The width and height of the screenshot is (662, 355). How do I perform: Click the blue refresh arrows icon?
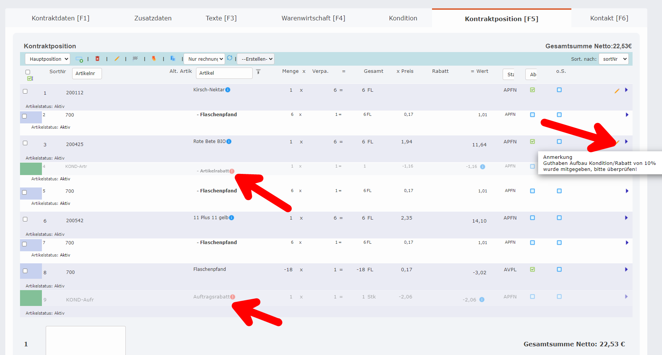pyautogui.click(x=230, y=58)
